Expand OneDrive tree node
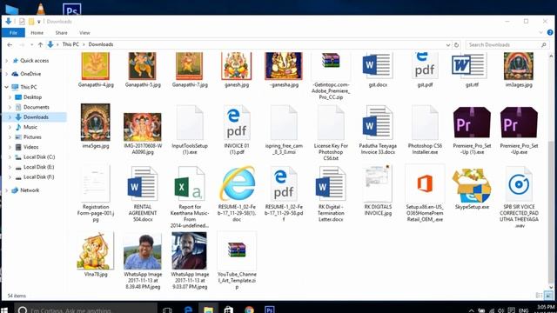 click(x=6, y=74)
